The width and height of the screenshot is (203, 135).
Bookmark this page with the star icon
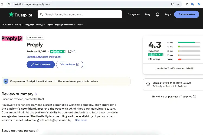(178, 4)
